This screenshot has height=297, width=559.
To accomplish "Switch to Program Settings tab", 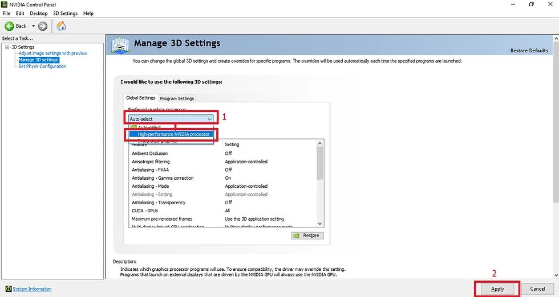I will pos(177,98).
